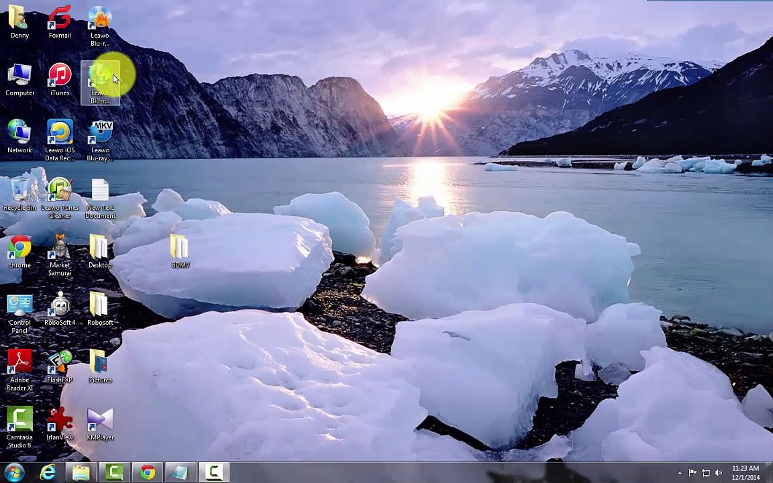Select the BDMV folder on desktop

click(180, 252)
